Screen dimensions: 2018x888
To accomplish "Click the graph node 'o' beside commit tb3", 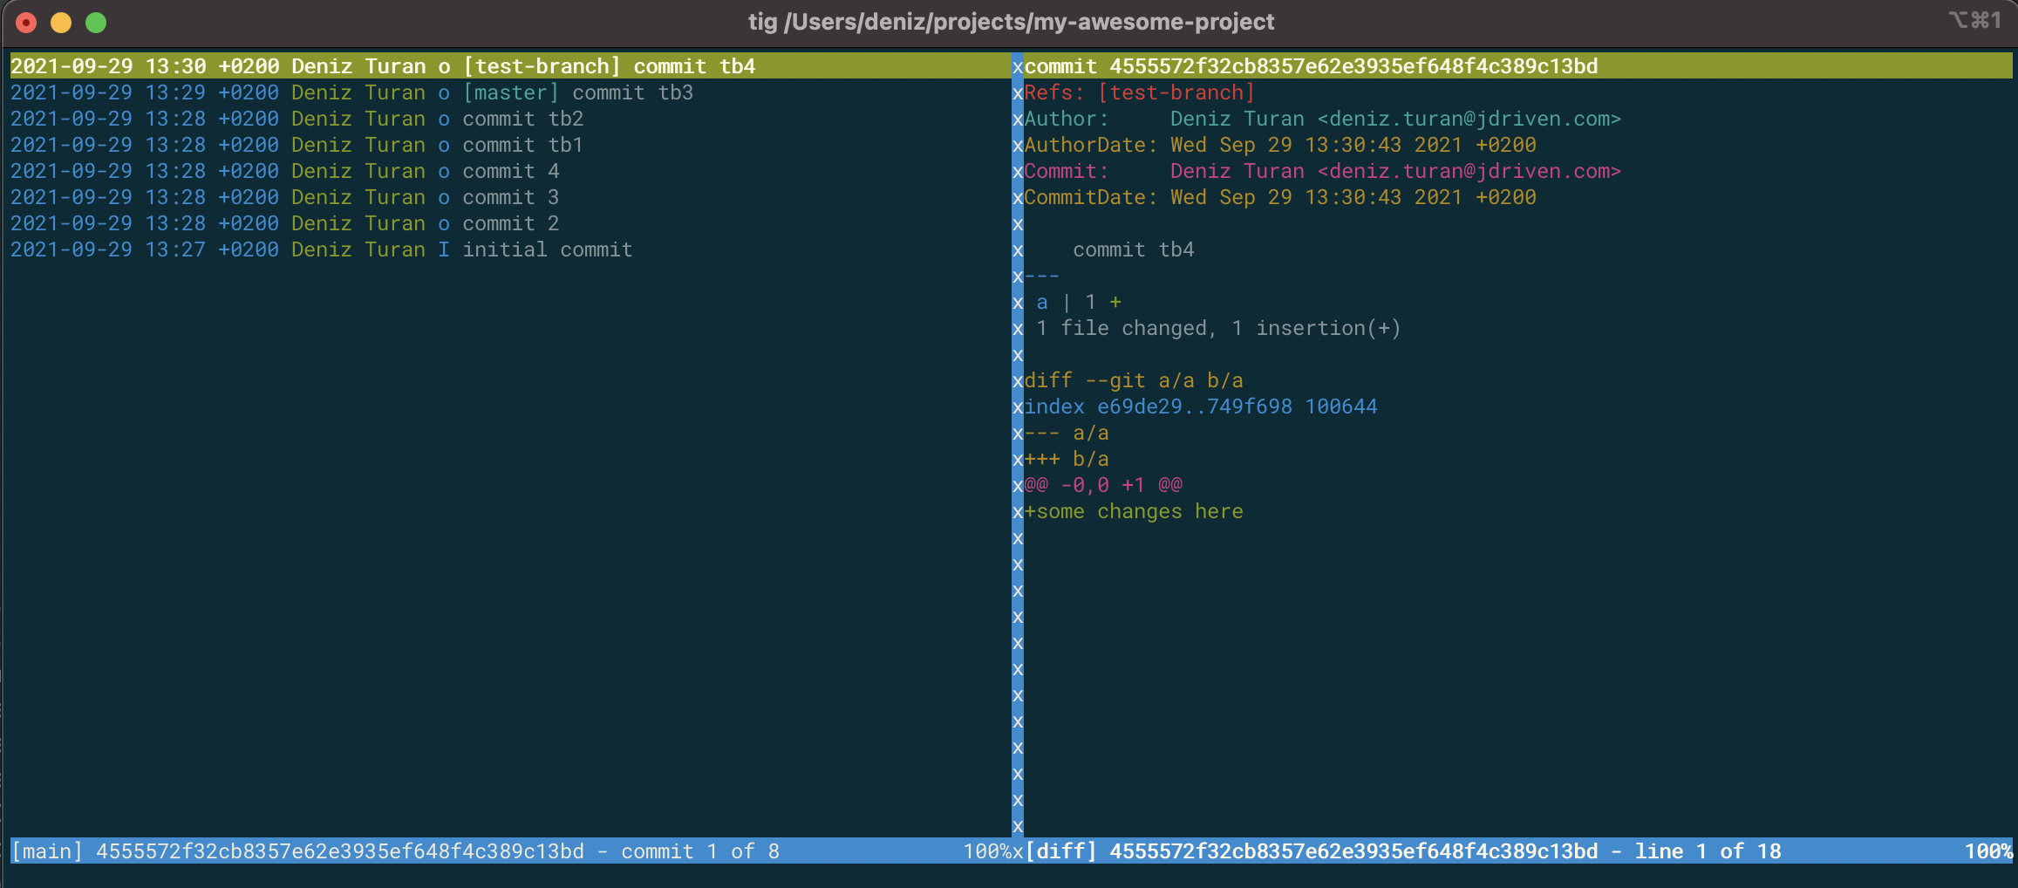I will 444,92.
